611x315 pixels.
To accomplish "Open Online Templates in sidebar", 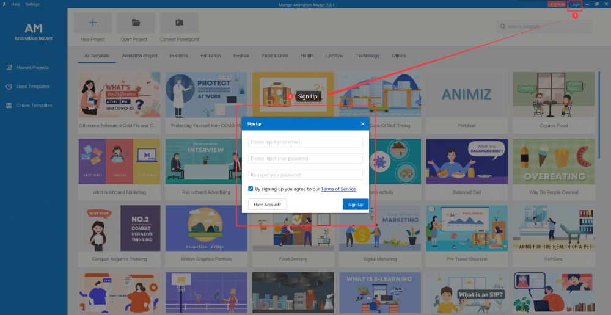I will tap(34, 106).
